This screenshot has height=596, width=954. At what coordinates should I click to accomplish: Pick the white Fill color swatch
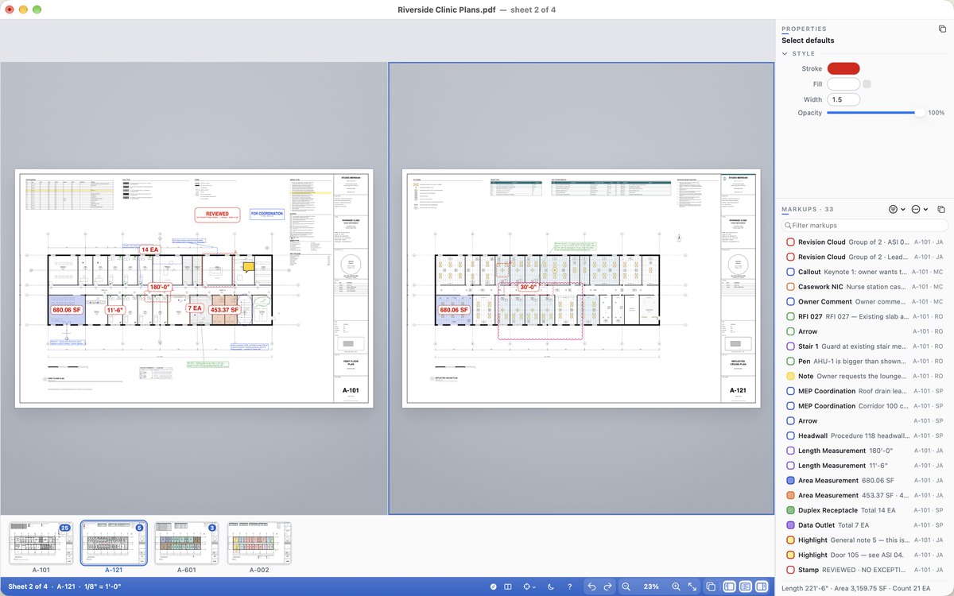[843, 84]
